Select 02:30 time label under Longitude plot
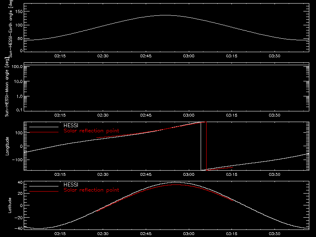The image size is (316, 237). (103, 175)
